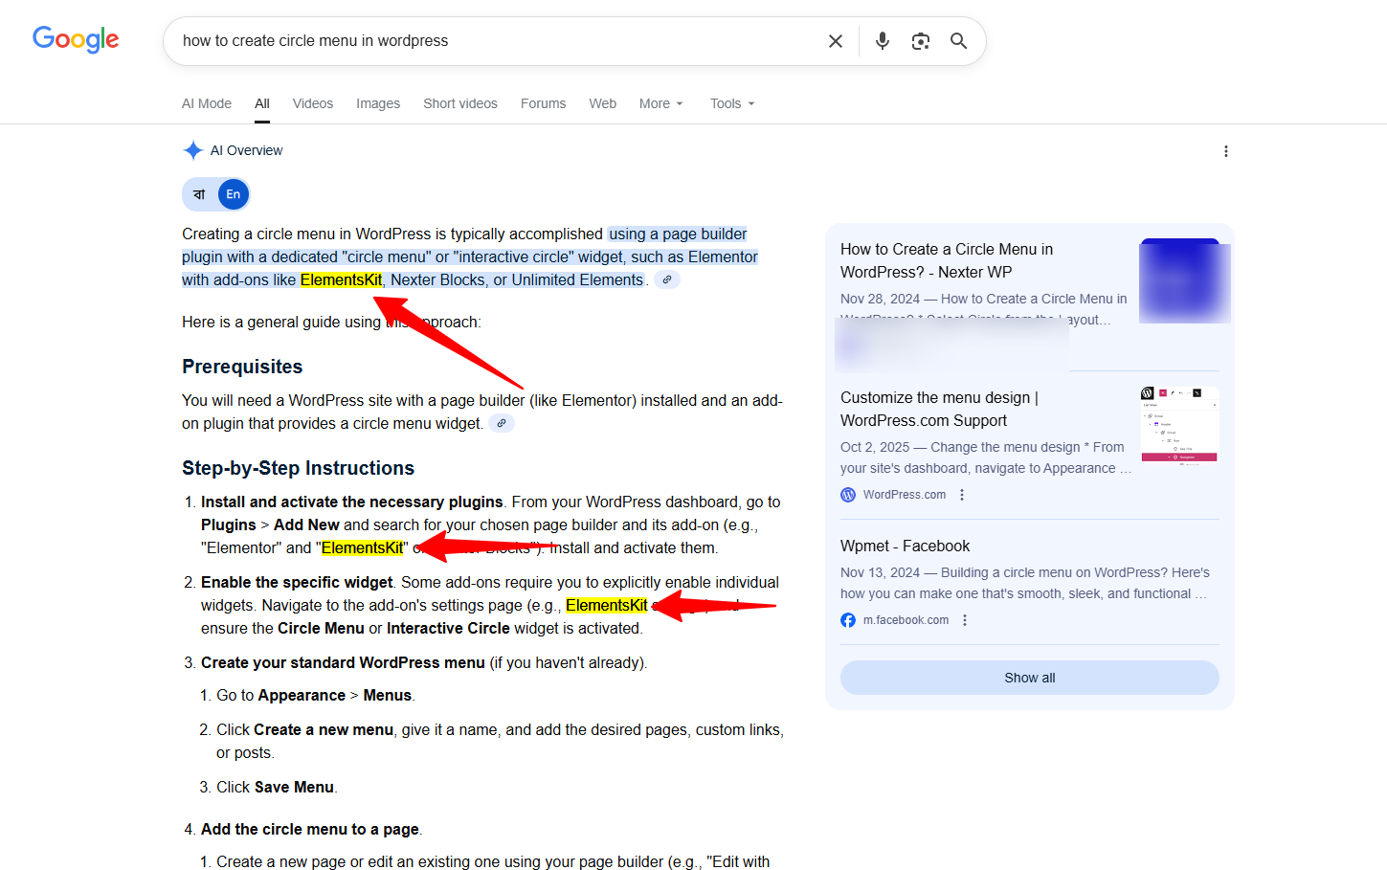Expand the More search filters dropdown
The width and height of the screenshot is (1387, 870).
point(660,103)
